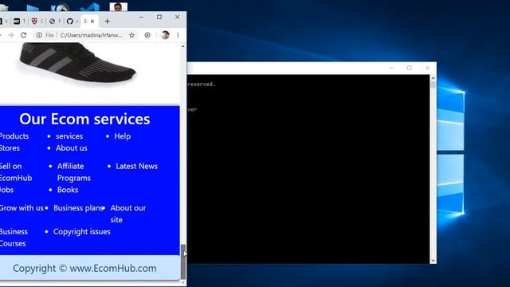Maximize the console window
This screenshot has width=510, height=287.
click(x=409, y=68)
